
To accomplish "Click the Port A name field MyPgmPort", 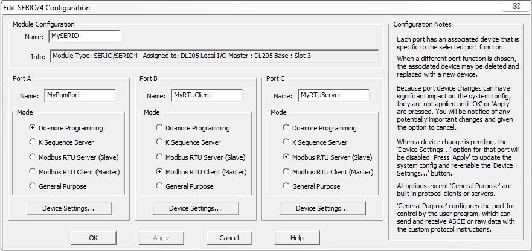I will tap(79, 95).
